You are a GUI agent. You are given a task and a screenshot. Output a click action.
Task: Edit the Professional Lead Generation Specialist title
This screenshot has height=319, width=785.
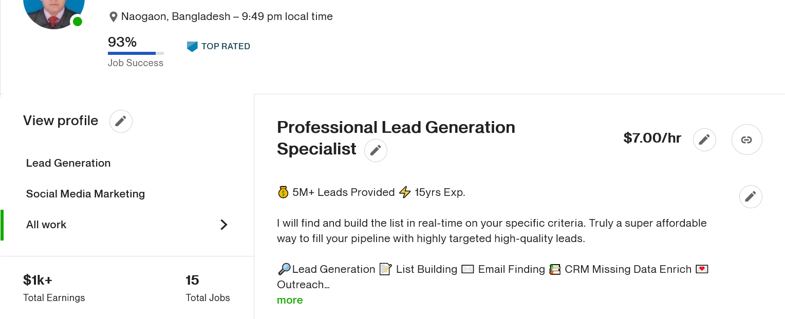(376, 150)
